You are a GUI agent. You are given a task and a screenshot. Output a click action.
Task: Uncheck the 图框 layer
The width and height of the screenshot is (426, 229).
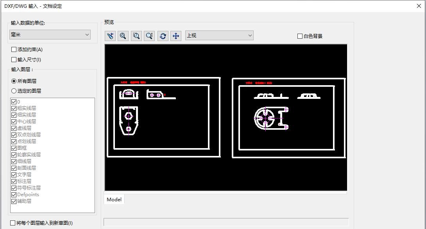click(14, 148)
